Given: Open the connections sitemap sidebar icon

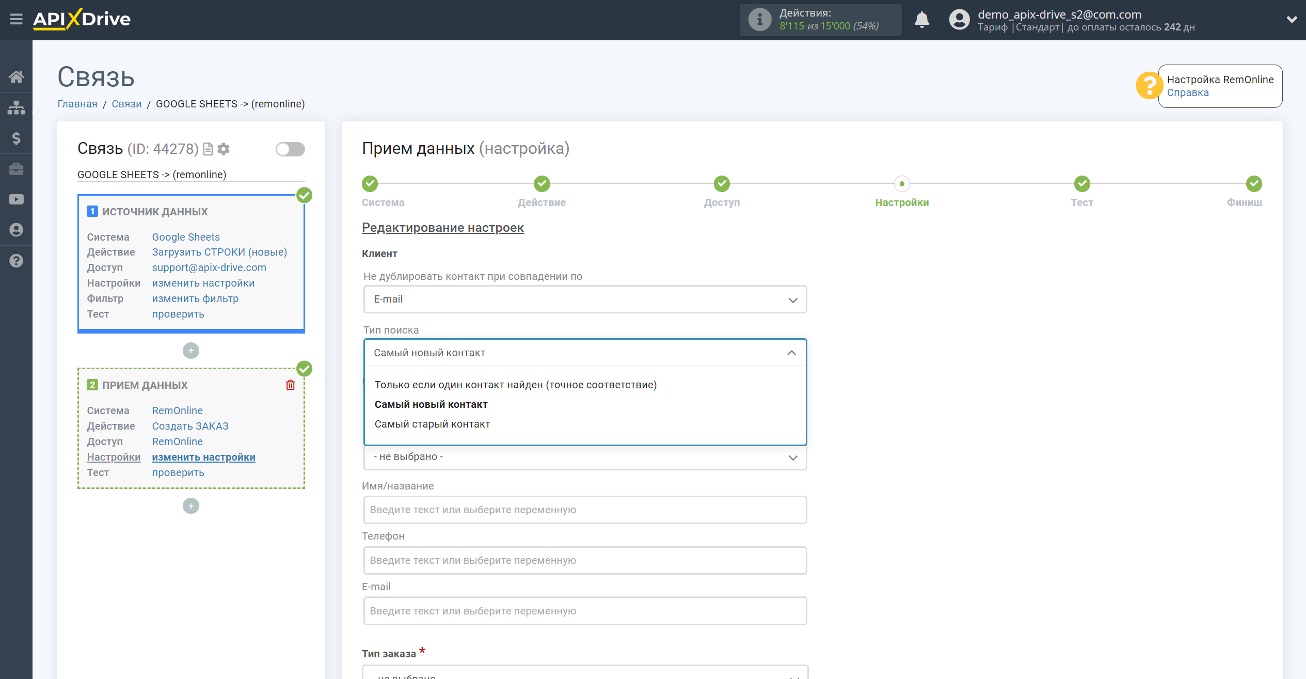Looking at the screenshot, I should (x=16, y=107).
